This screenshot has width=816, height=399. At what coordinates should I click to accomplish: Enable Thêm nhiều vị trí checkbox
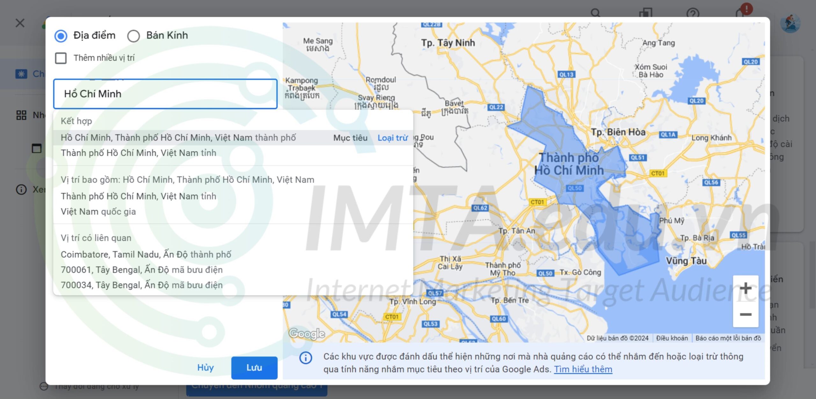pyautogui.click(x=61, y=58)
